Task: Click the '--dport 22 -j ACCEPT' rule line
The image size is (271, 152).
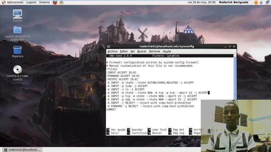Action: [x=157, y=93]
